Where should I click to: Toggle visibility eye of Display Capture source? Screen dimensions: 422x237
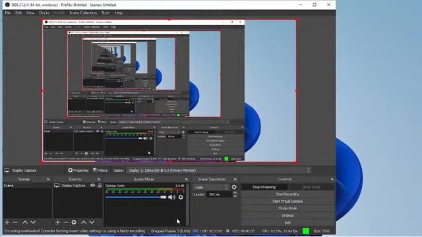tap(92, 186)
